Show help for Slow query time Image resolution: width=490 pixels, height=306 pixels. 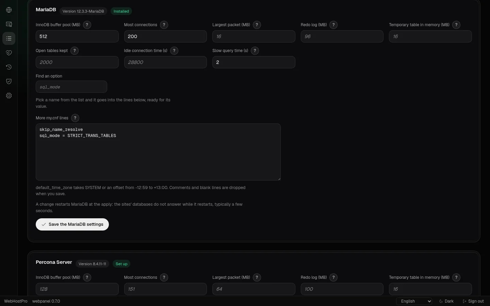click(255, 51)
